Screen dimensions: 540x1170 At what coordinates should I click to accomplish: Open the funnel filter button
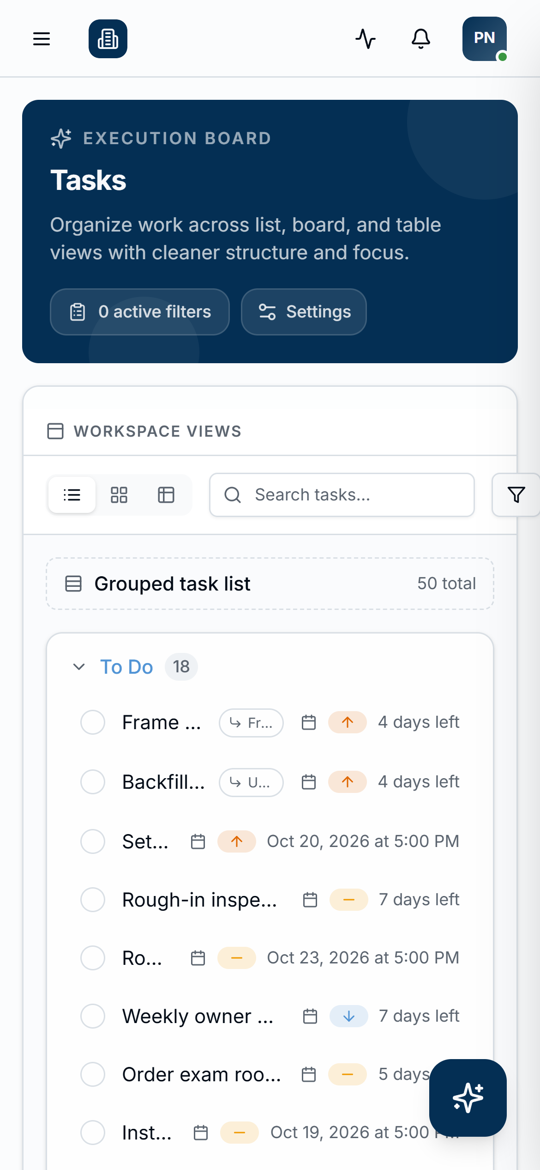click(516, 495)
